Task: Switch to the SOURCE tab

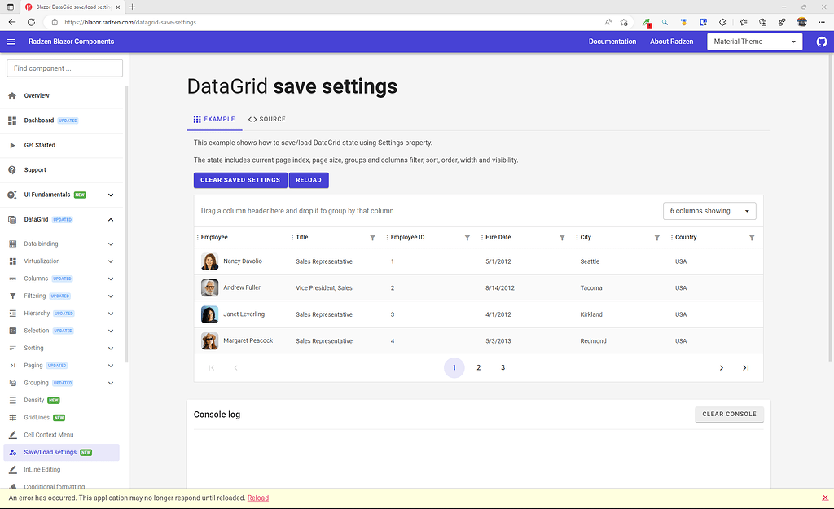Action: (266, 119)
